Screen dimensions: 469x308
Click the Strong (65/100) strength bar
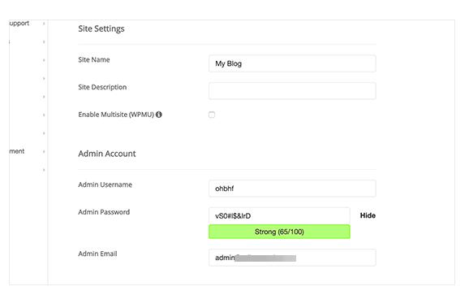[279, 232]
